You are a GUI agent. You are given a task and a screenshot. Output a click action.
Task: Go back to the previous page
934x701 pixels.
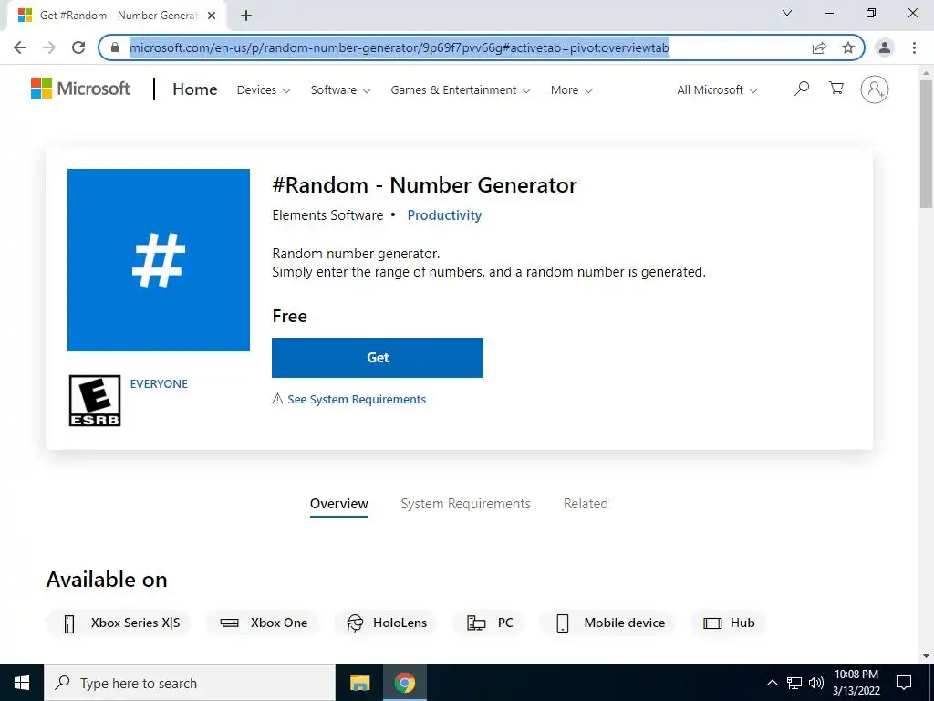(x=20, y=47)
